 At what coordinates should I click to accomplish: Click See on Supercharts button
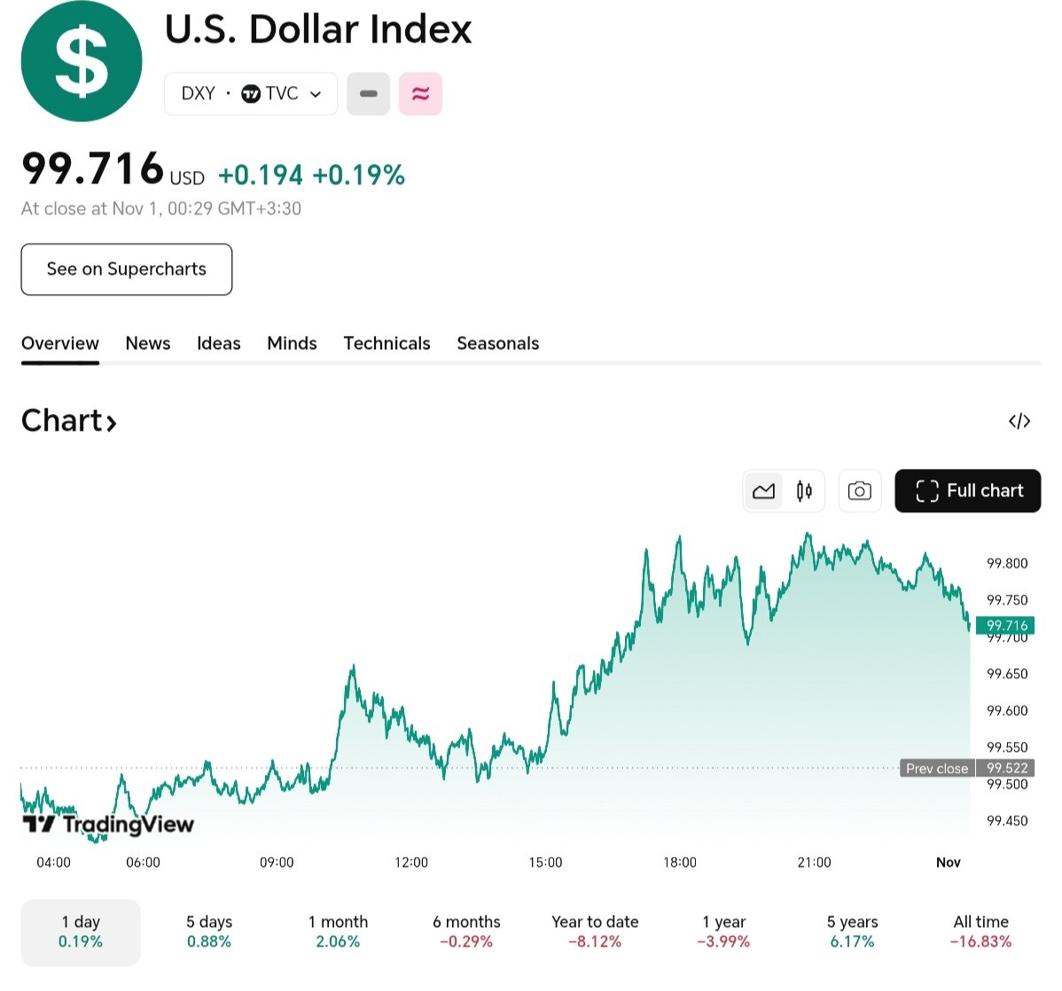click(x=127, y=269)
